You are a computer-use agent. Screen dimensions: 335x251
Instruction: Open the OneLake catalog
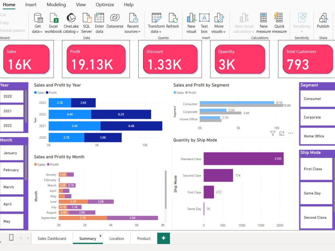[71, 19]
